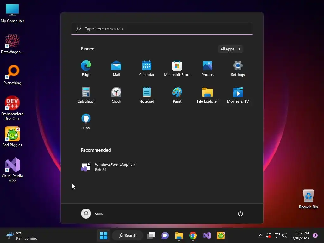Open File Explorer from pinned apps
The width and height of the screenshot is (324, 243).
208,95
